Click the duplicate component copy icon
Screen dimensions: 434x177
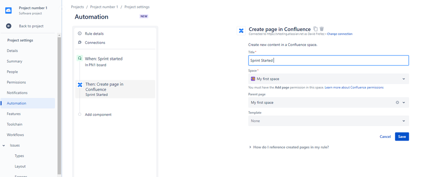click(315, 29)
